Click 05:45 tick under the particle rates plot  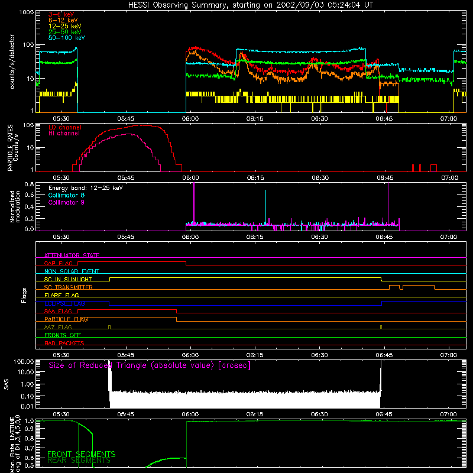pos(126,178)
